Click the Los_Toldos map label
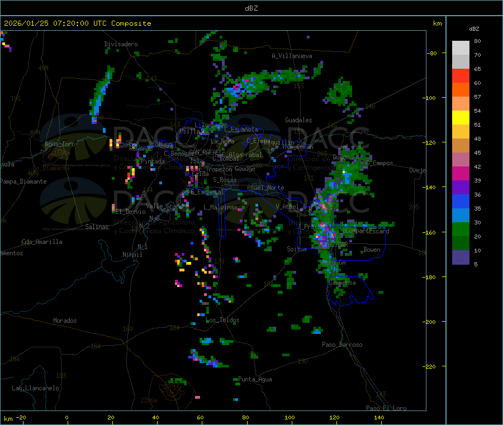The height and width of the screenshot is (425, 503). (x=222, y=320)
